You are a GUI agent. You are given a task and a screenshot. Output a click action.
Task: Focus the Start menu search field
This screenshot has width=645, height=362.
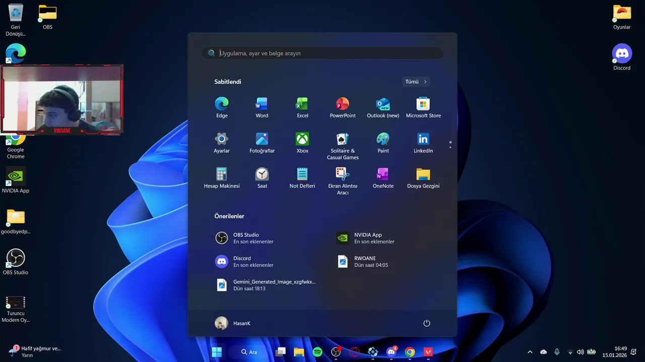(x=322, y=53)
